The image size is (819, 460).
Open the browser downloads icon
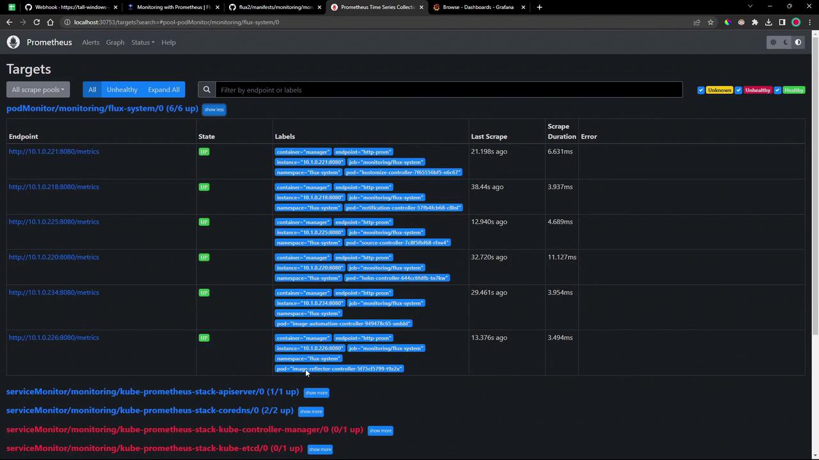(x=768, y=22)
